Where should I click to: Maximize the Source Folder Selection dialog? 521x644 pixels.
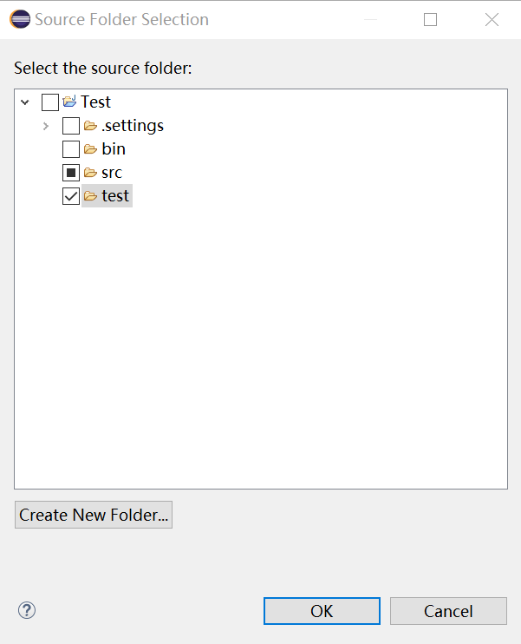tap(431, 19)
